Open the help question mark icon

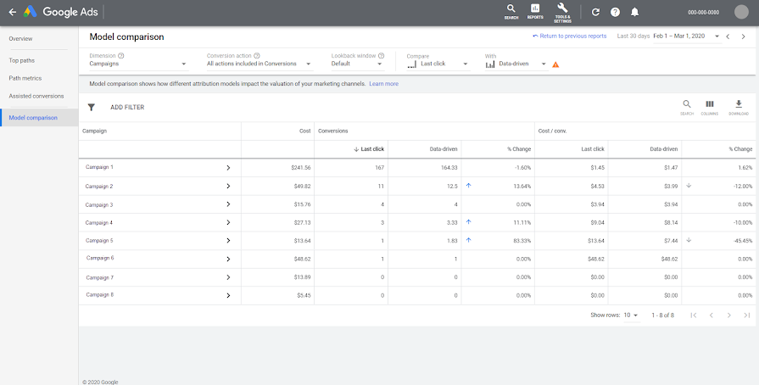coord(615,12)
